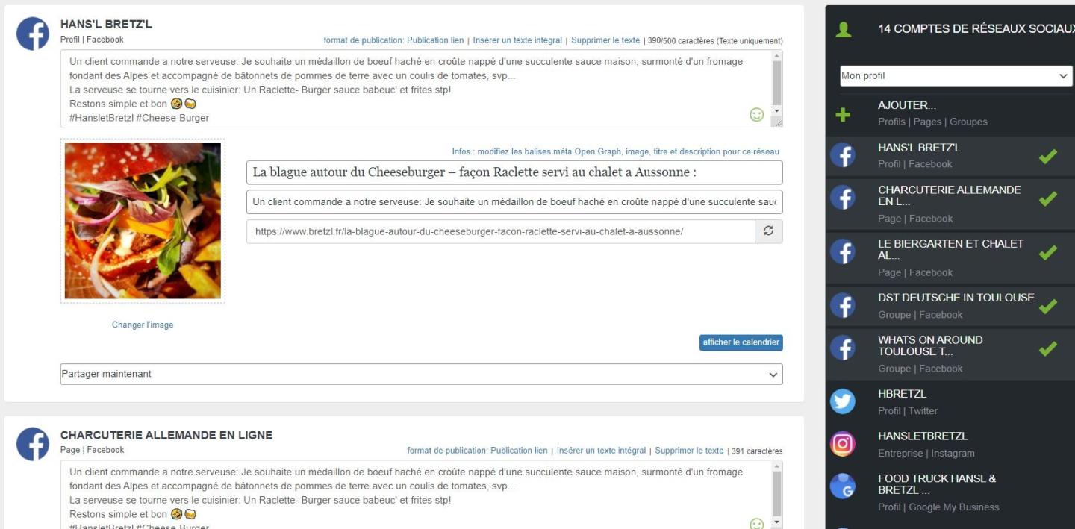Viewport: 1075px width, 529px height.
Task: Open the Partager maintenant dropdown
Action: (421, 375)
